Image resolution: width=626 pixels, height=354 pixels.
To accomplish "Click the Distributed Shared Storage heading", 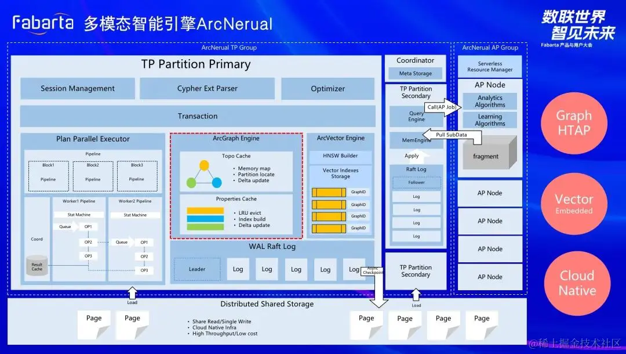I will pos(267,304).
